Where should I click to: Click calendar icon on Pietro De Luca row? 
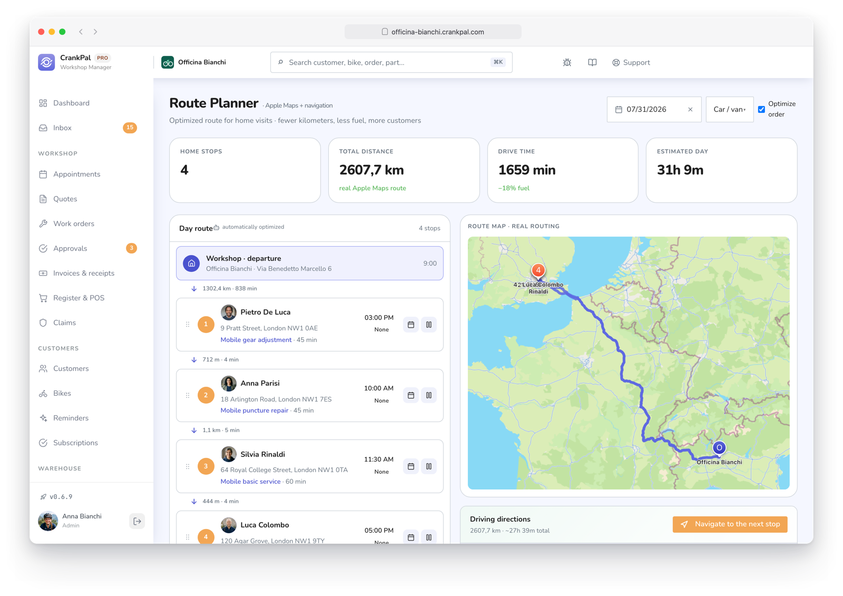pos(411,325)
